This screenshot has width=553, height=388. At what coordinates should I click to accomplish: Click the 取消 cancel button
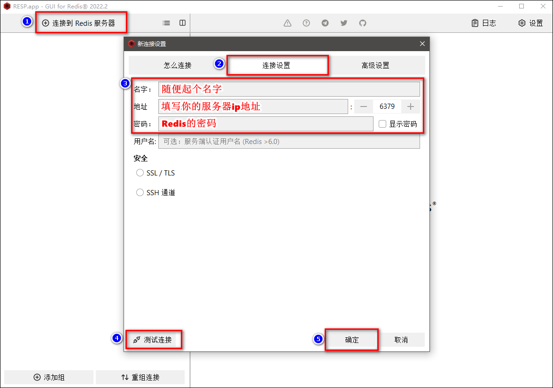coord(401,340)
